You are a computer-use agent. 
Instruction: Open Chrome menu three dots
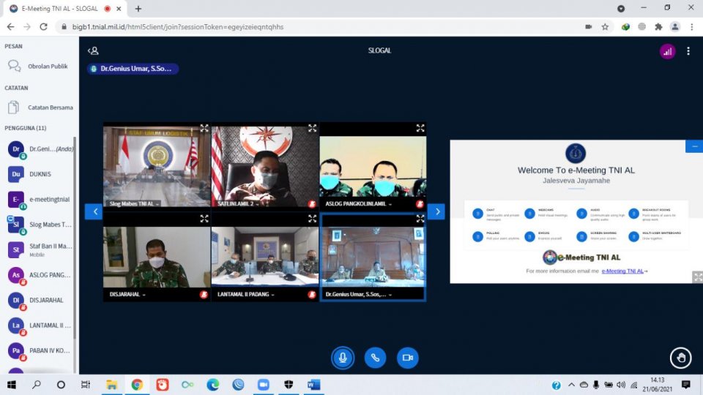(692, 27)
